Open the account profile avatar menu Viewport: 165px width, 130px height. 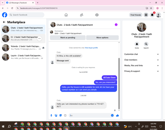click(x=158, y=15)
